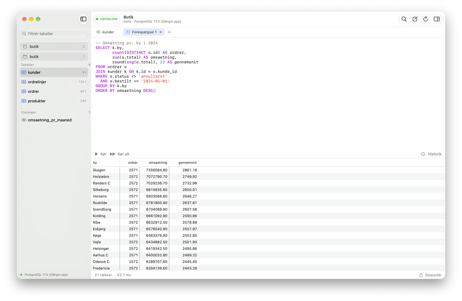
Task: Select the Forespørgsel 1 tab
Action: point(144,32)
